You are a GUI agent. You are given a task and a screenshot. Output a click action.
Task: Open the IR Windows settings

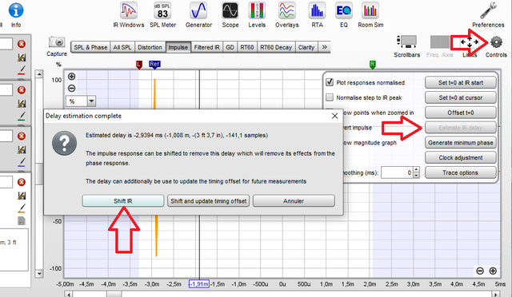pyautogui.click(x=128, y=15)
